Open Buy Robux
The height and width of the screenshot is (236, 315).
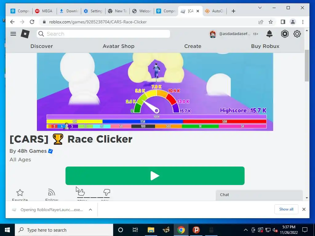(265, 46)
